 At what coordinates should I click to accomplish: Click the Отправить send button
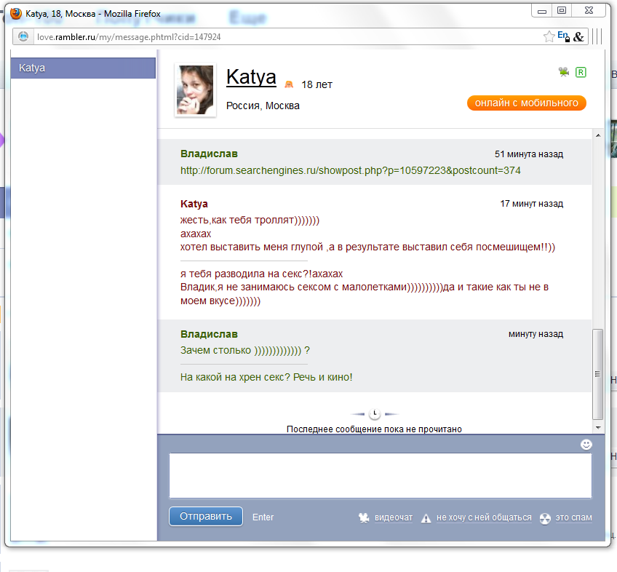206,516
